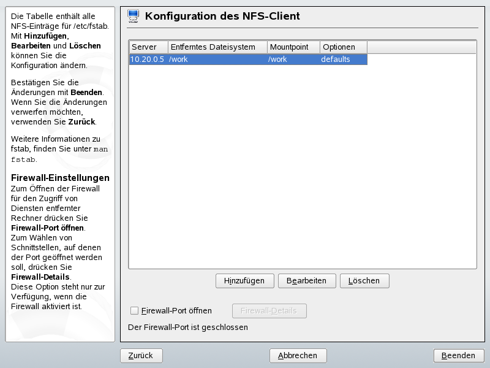Click the Firewall-Einstellungen heading in help panel

(59, 177)
